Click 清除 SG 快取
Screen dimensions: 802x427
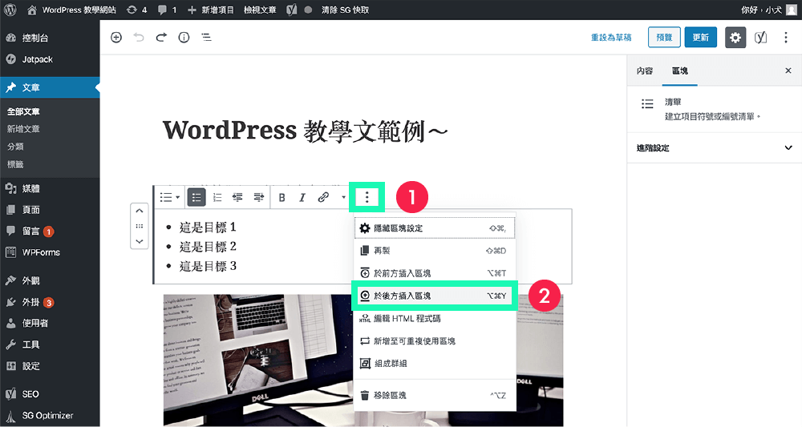(x=345, y=10)
